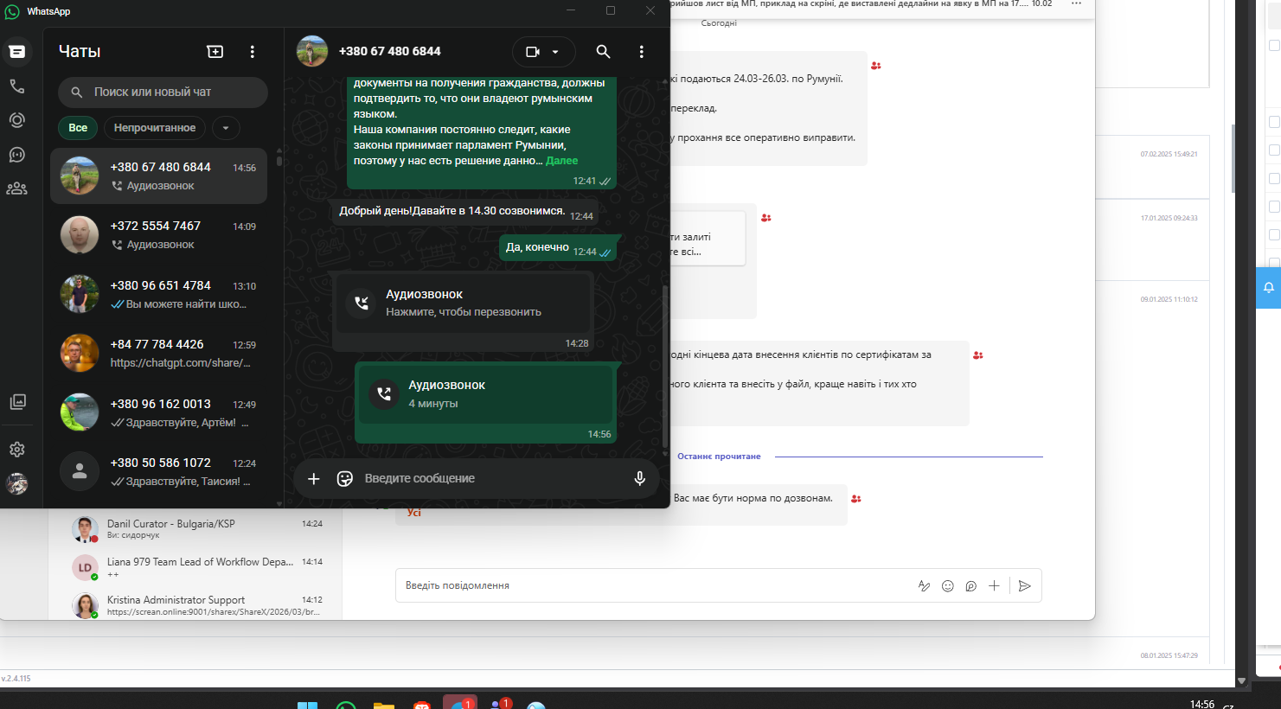This screenshot has height=709, width=1281.
Task: Open chat +380 96 651 4784
Action: point(159,294)
